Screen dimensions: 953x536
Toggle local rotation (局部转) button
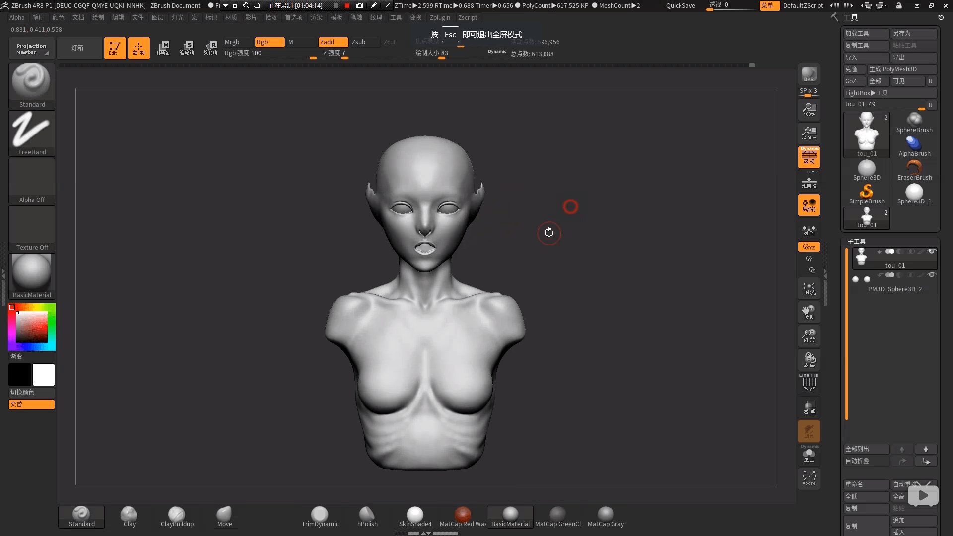[809, 205]
